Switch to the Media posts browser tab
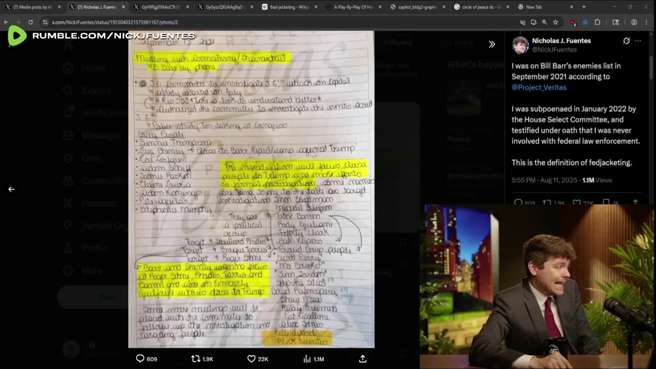 [32, 7]
